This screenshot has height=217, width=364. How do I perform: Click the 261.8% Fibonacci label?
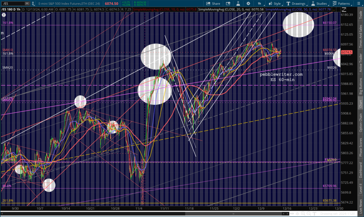click(x=8, y=201)
